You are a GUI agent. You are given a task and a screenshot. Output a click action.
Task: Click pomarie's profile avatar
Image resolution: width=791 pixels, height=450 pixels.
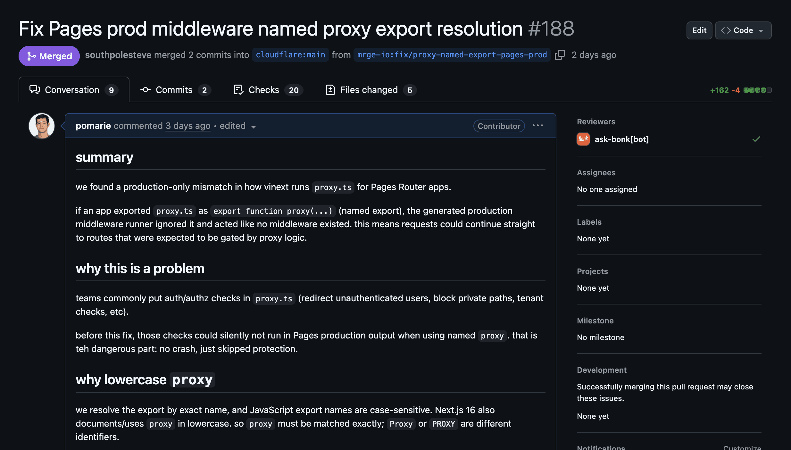(42, 126)
